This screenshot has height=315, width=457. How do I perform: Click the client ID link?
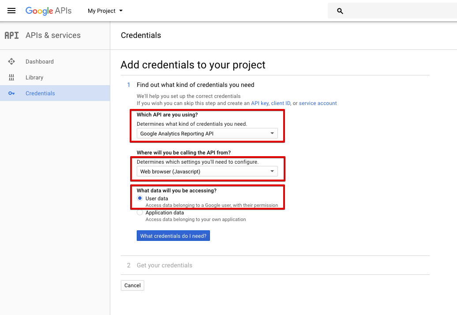coord(281,103)
